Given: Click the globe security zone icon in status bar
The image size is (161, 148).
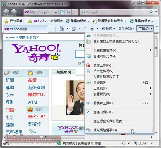Looking at the screenshot, I should 59,143.
